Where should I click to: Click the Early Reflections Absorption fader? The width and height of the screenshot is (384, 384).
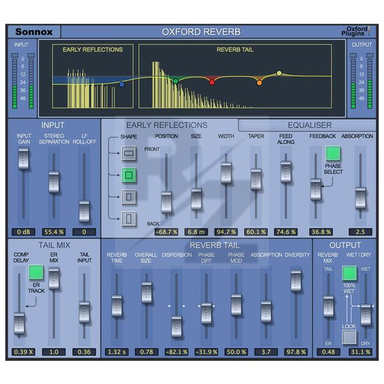(360, 198)
